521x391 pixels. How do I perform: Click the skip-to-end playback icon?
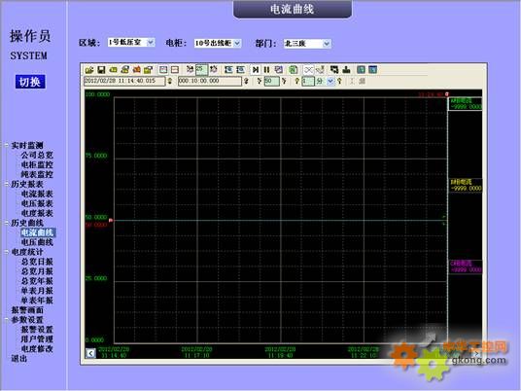pyautogui.click(x=256, y=69)
